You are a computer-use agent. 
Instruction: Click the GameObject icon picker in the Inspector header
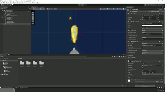(128, 10)
